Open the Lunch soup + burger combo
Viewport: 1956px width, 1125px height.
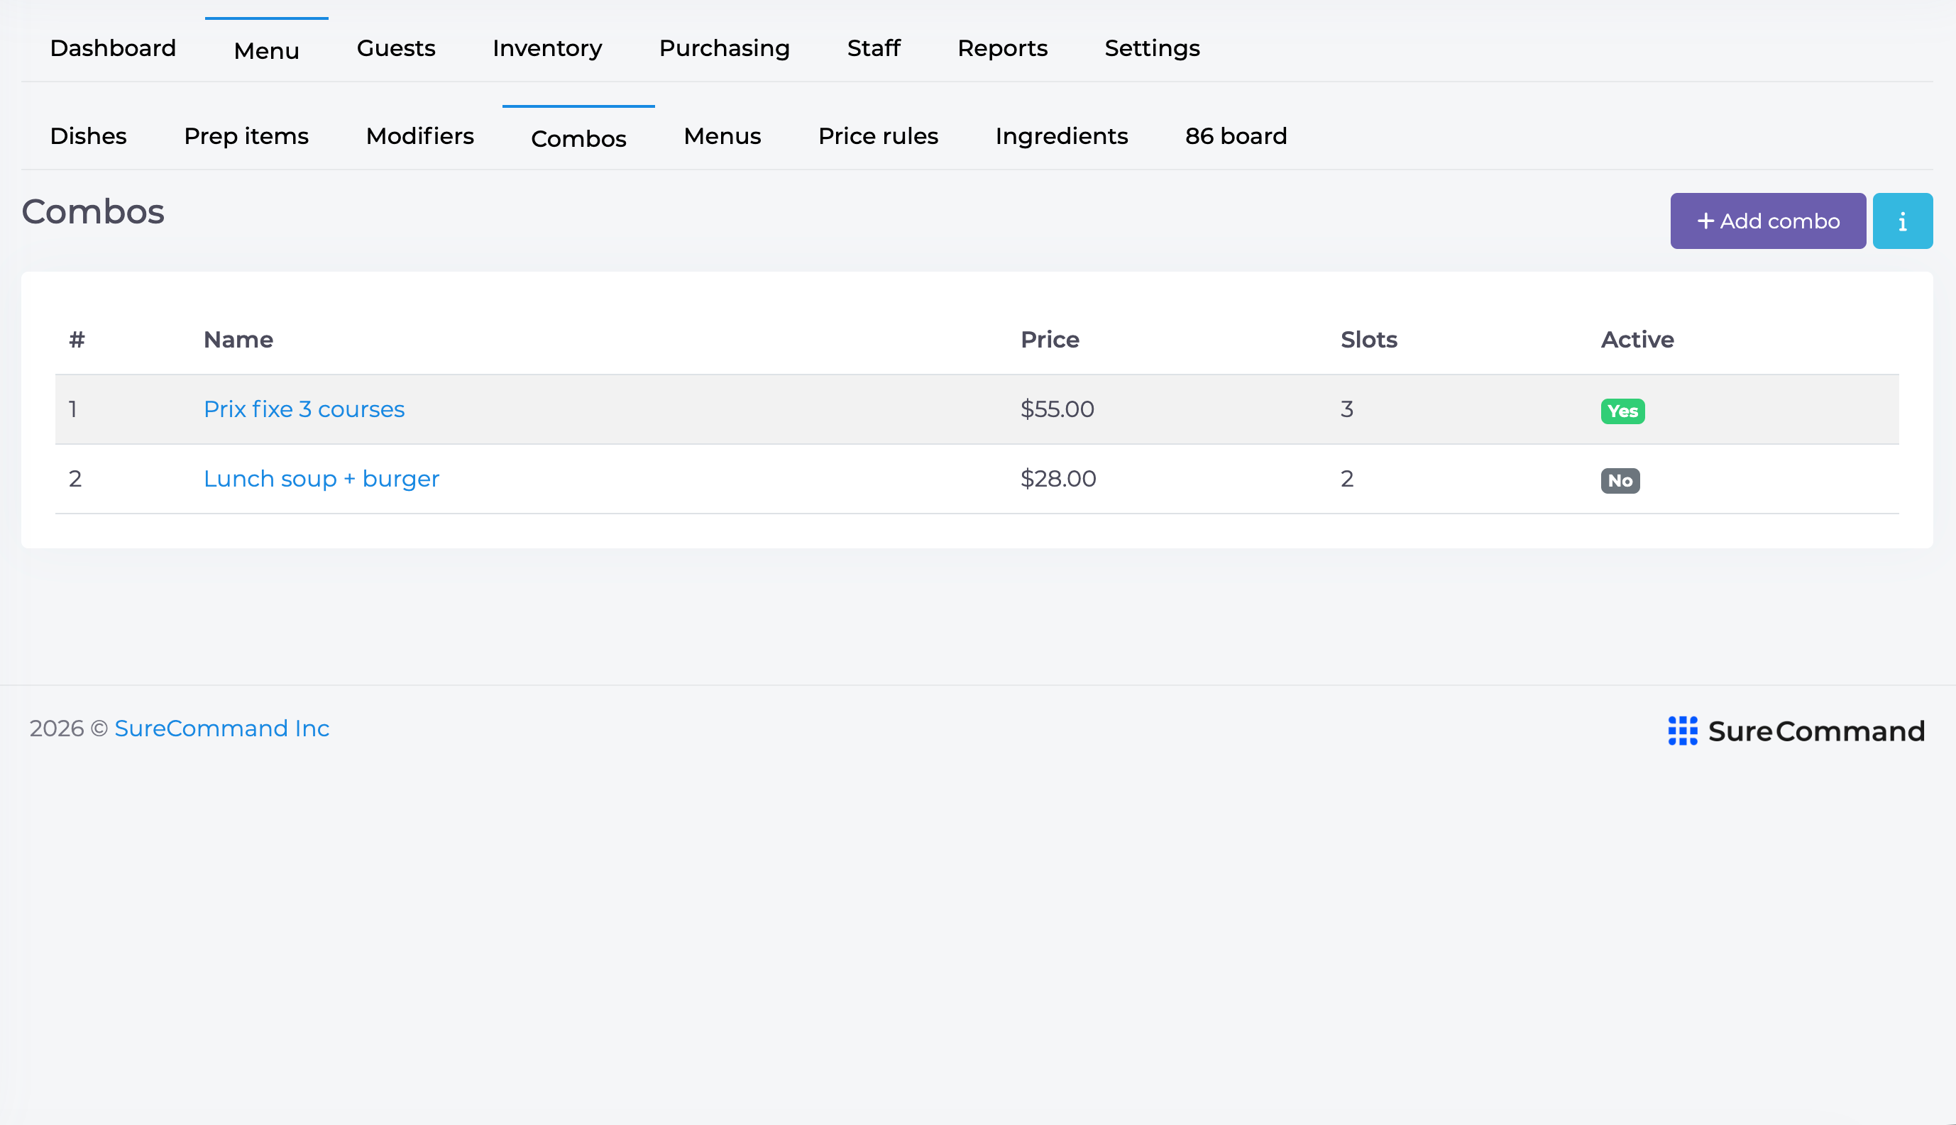tap(321, 478)
